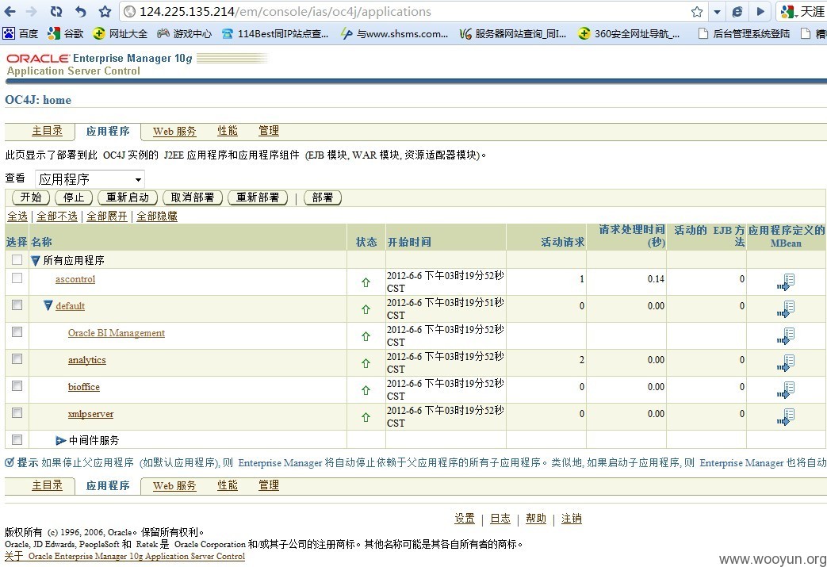Viewport: 827px width, 567px height.
Task: Check the bioffice row checkbox
Action: click(x=17, y=385)
